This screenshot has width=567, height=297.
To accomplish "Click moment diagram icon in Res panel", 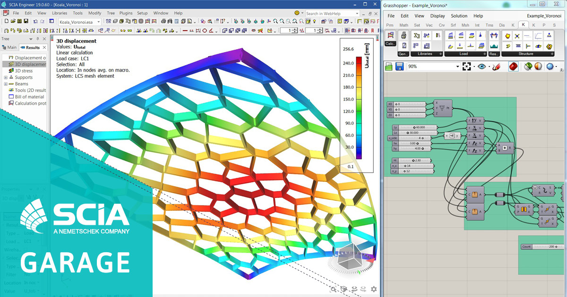I will pos(494,35).
